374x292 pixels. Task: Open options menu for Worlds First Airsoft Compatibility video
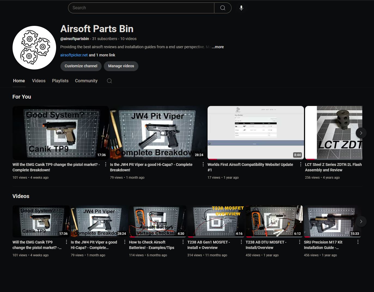click(x=300, y=164)
